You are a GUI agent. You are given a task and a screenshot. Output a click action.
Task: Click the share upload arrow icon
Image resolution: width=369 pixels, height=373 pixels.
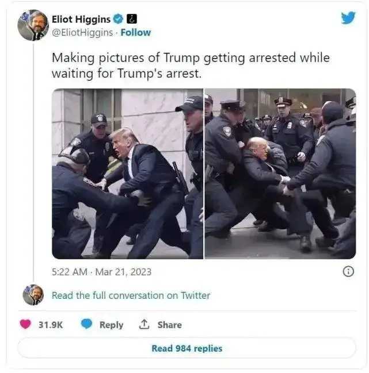click(144, 324)
